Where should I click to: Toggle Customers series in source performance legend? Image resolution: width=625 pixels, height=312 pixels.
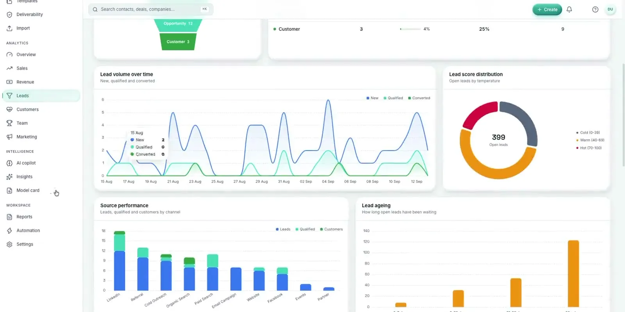point(331,229)
